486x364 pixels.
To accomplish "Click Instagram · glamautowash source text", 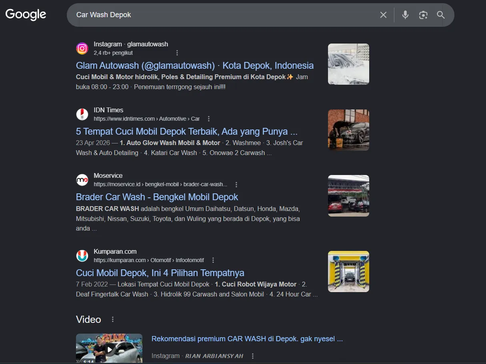I will [131, 44].
